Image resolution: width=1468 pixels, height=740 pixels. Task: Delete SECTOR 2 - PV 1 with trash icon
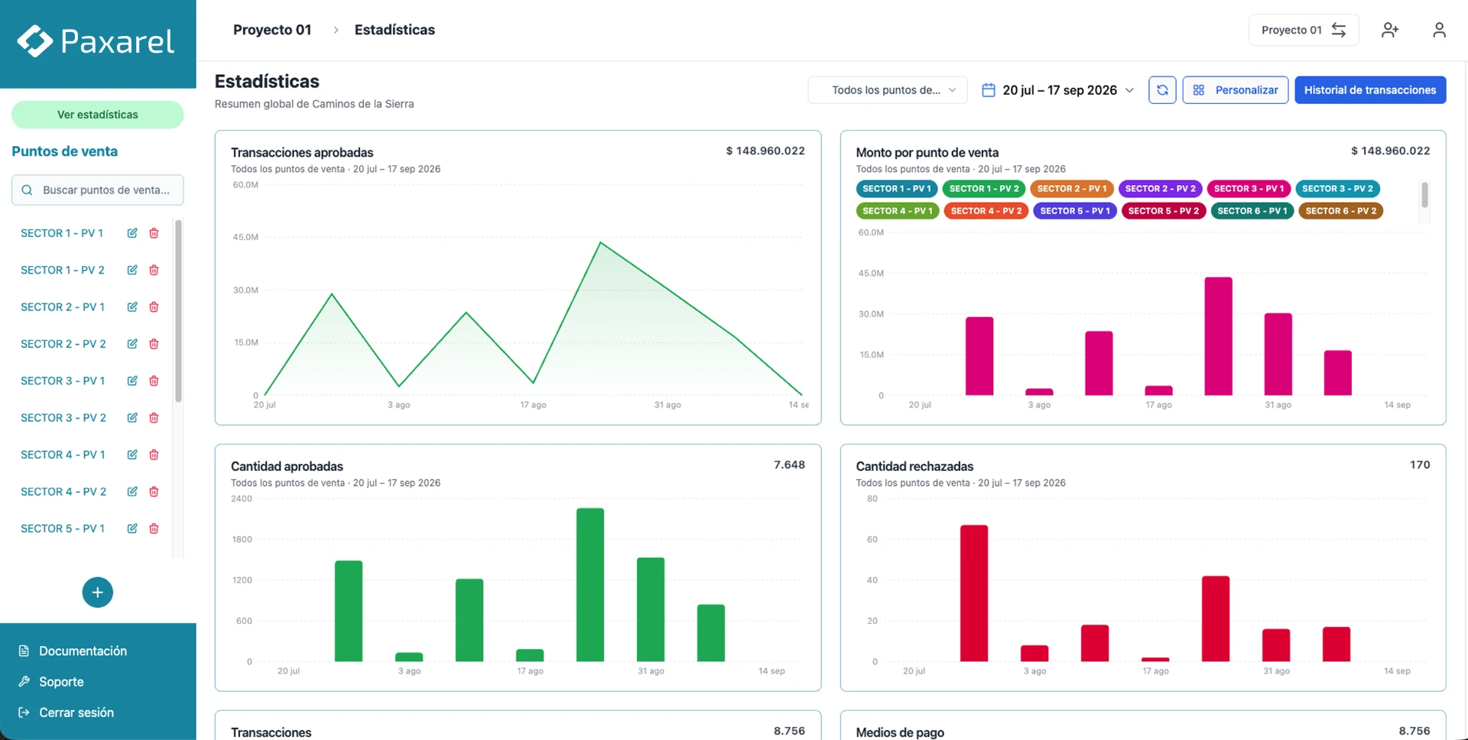[154, 307]
